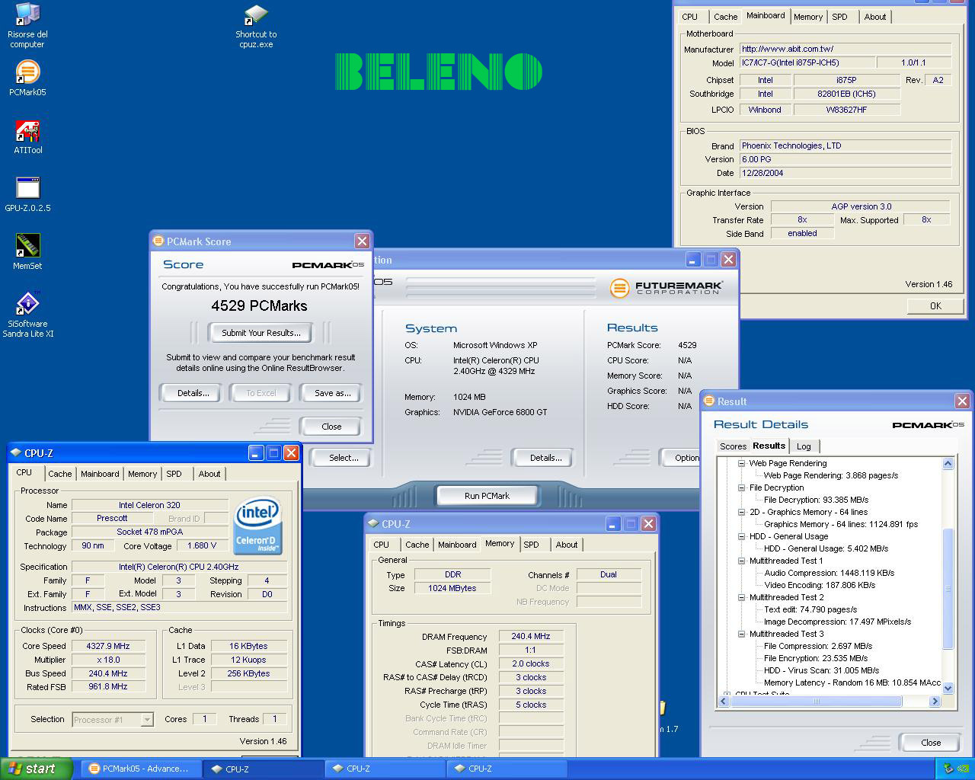Open the Log tab in Result window

tap(804, 446)
